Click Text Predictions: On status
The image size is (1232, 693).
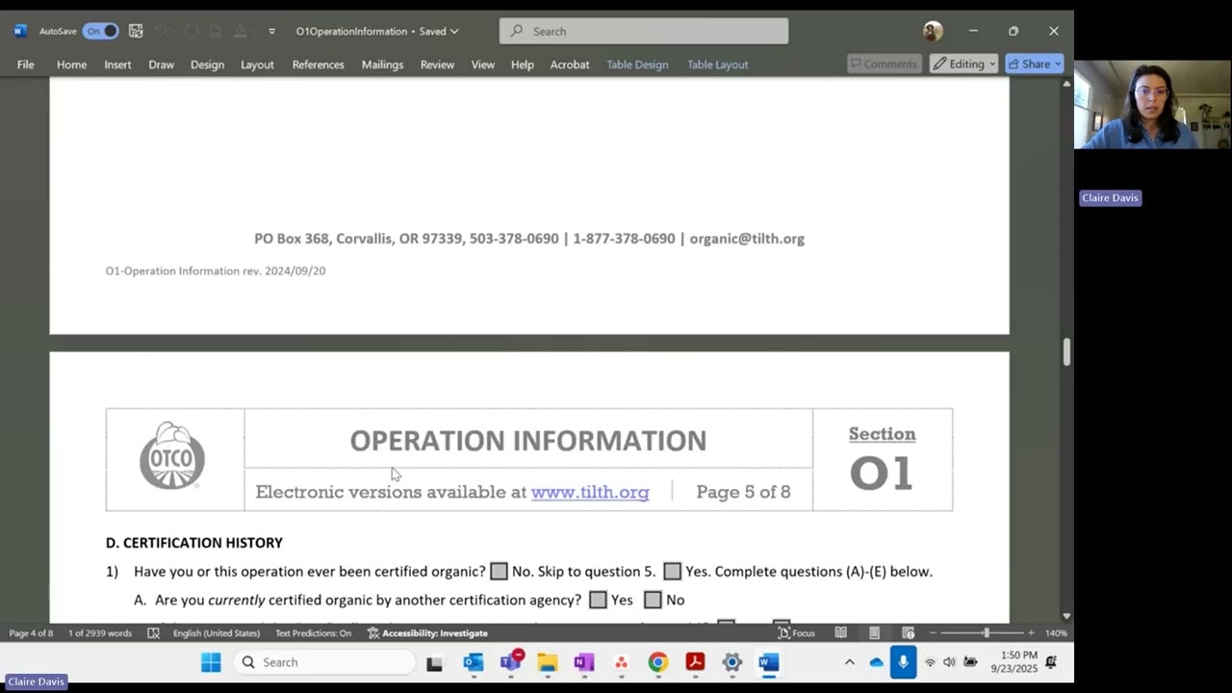coord(313,633)
